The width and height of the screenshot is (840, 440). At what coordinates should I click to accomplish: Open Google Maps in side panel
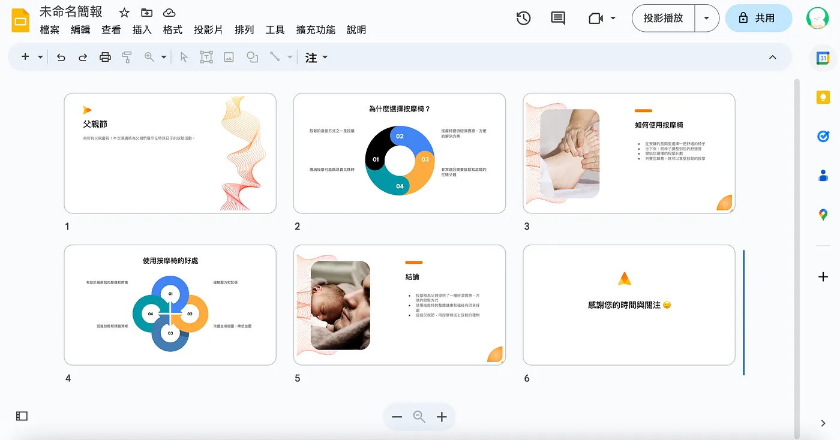coord(823,215)
